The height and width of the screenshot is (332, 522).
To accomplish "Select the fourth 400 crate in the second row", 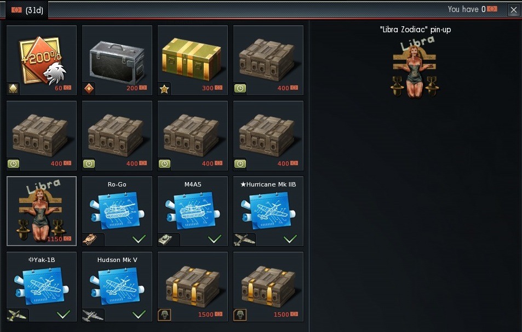I will [268, 136].
